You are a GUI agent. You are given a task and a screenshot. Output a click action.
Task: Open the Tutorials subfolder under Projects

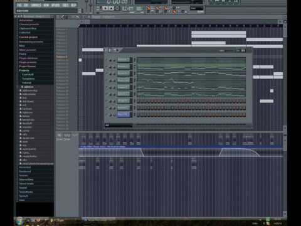click(26, 83)
